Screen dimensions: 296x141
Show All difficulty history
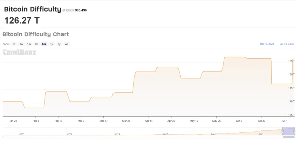pyautogui.click(x=66, y=44)
